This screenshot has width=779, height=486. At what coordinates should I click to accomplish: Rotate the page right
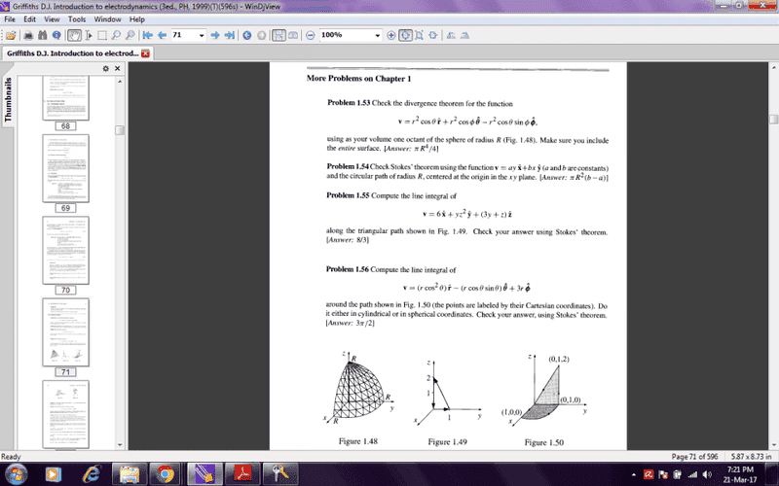[x=465, y=35]
